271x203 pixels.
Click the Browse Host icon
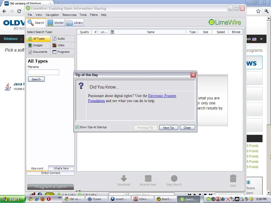point(148,178)
